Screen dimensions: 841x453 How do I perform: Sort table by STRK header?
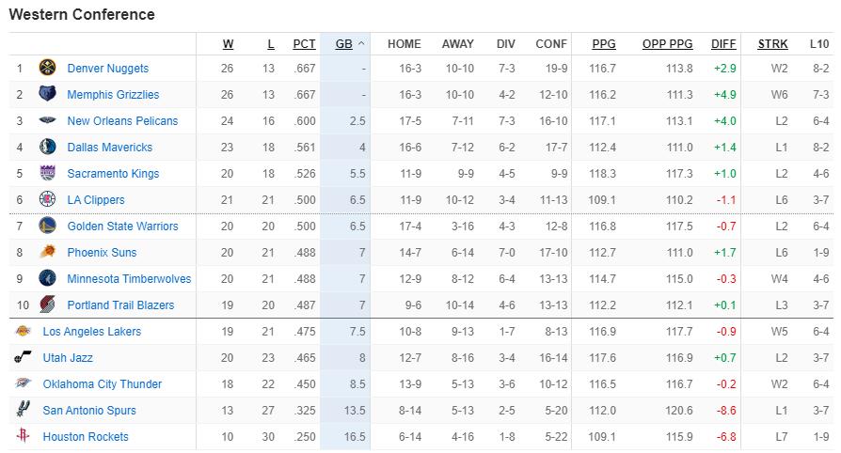[773, 44]
